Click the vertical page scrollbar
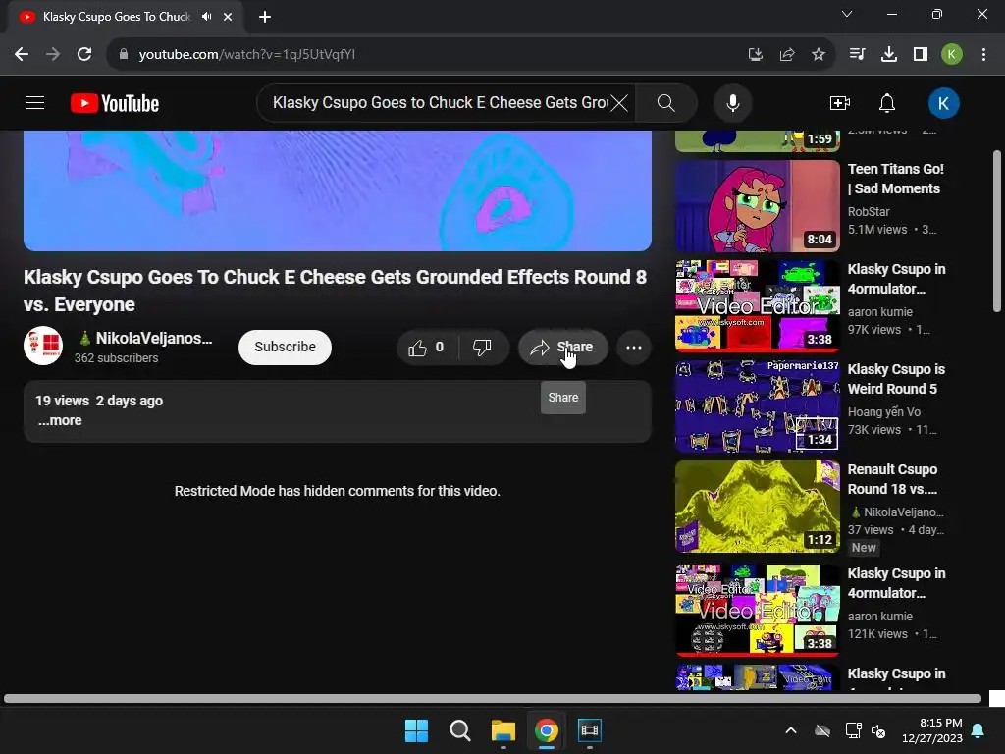 pos(997,231)
